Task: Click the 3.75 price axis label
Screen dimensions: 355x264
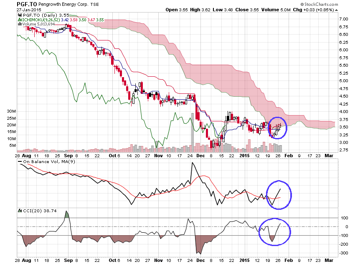Action: pos(343,119)
